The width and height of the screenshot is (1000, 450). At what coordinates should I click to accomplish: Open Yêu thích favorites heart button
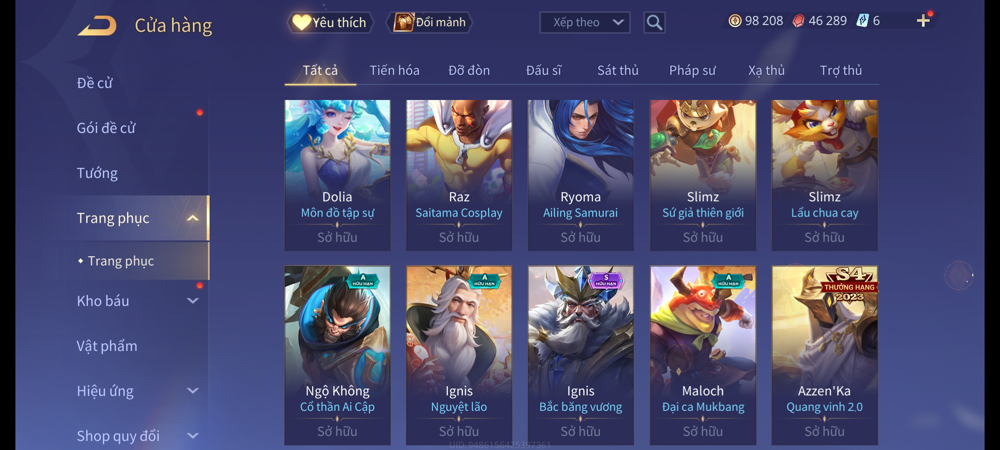pyautogui.click(x=330, y=22)
